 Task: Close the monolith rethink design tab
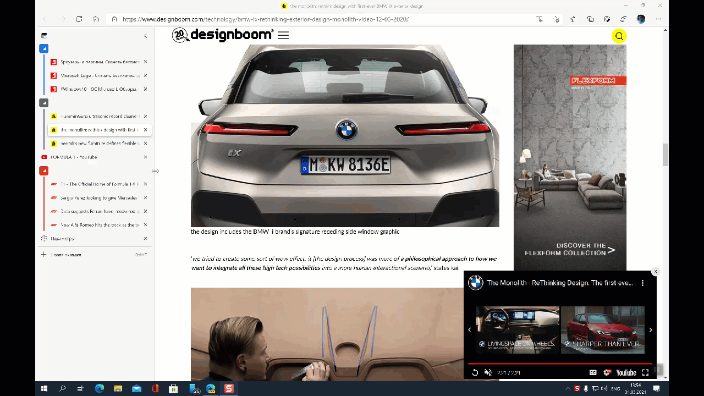(146, 130)
